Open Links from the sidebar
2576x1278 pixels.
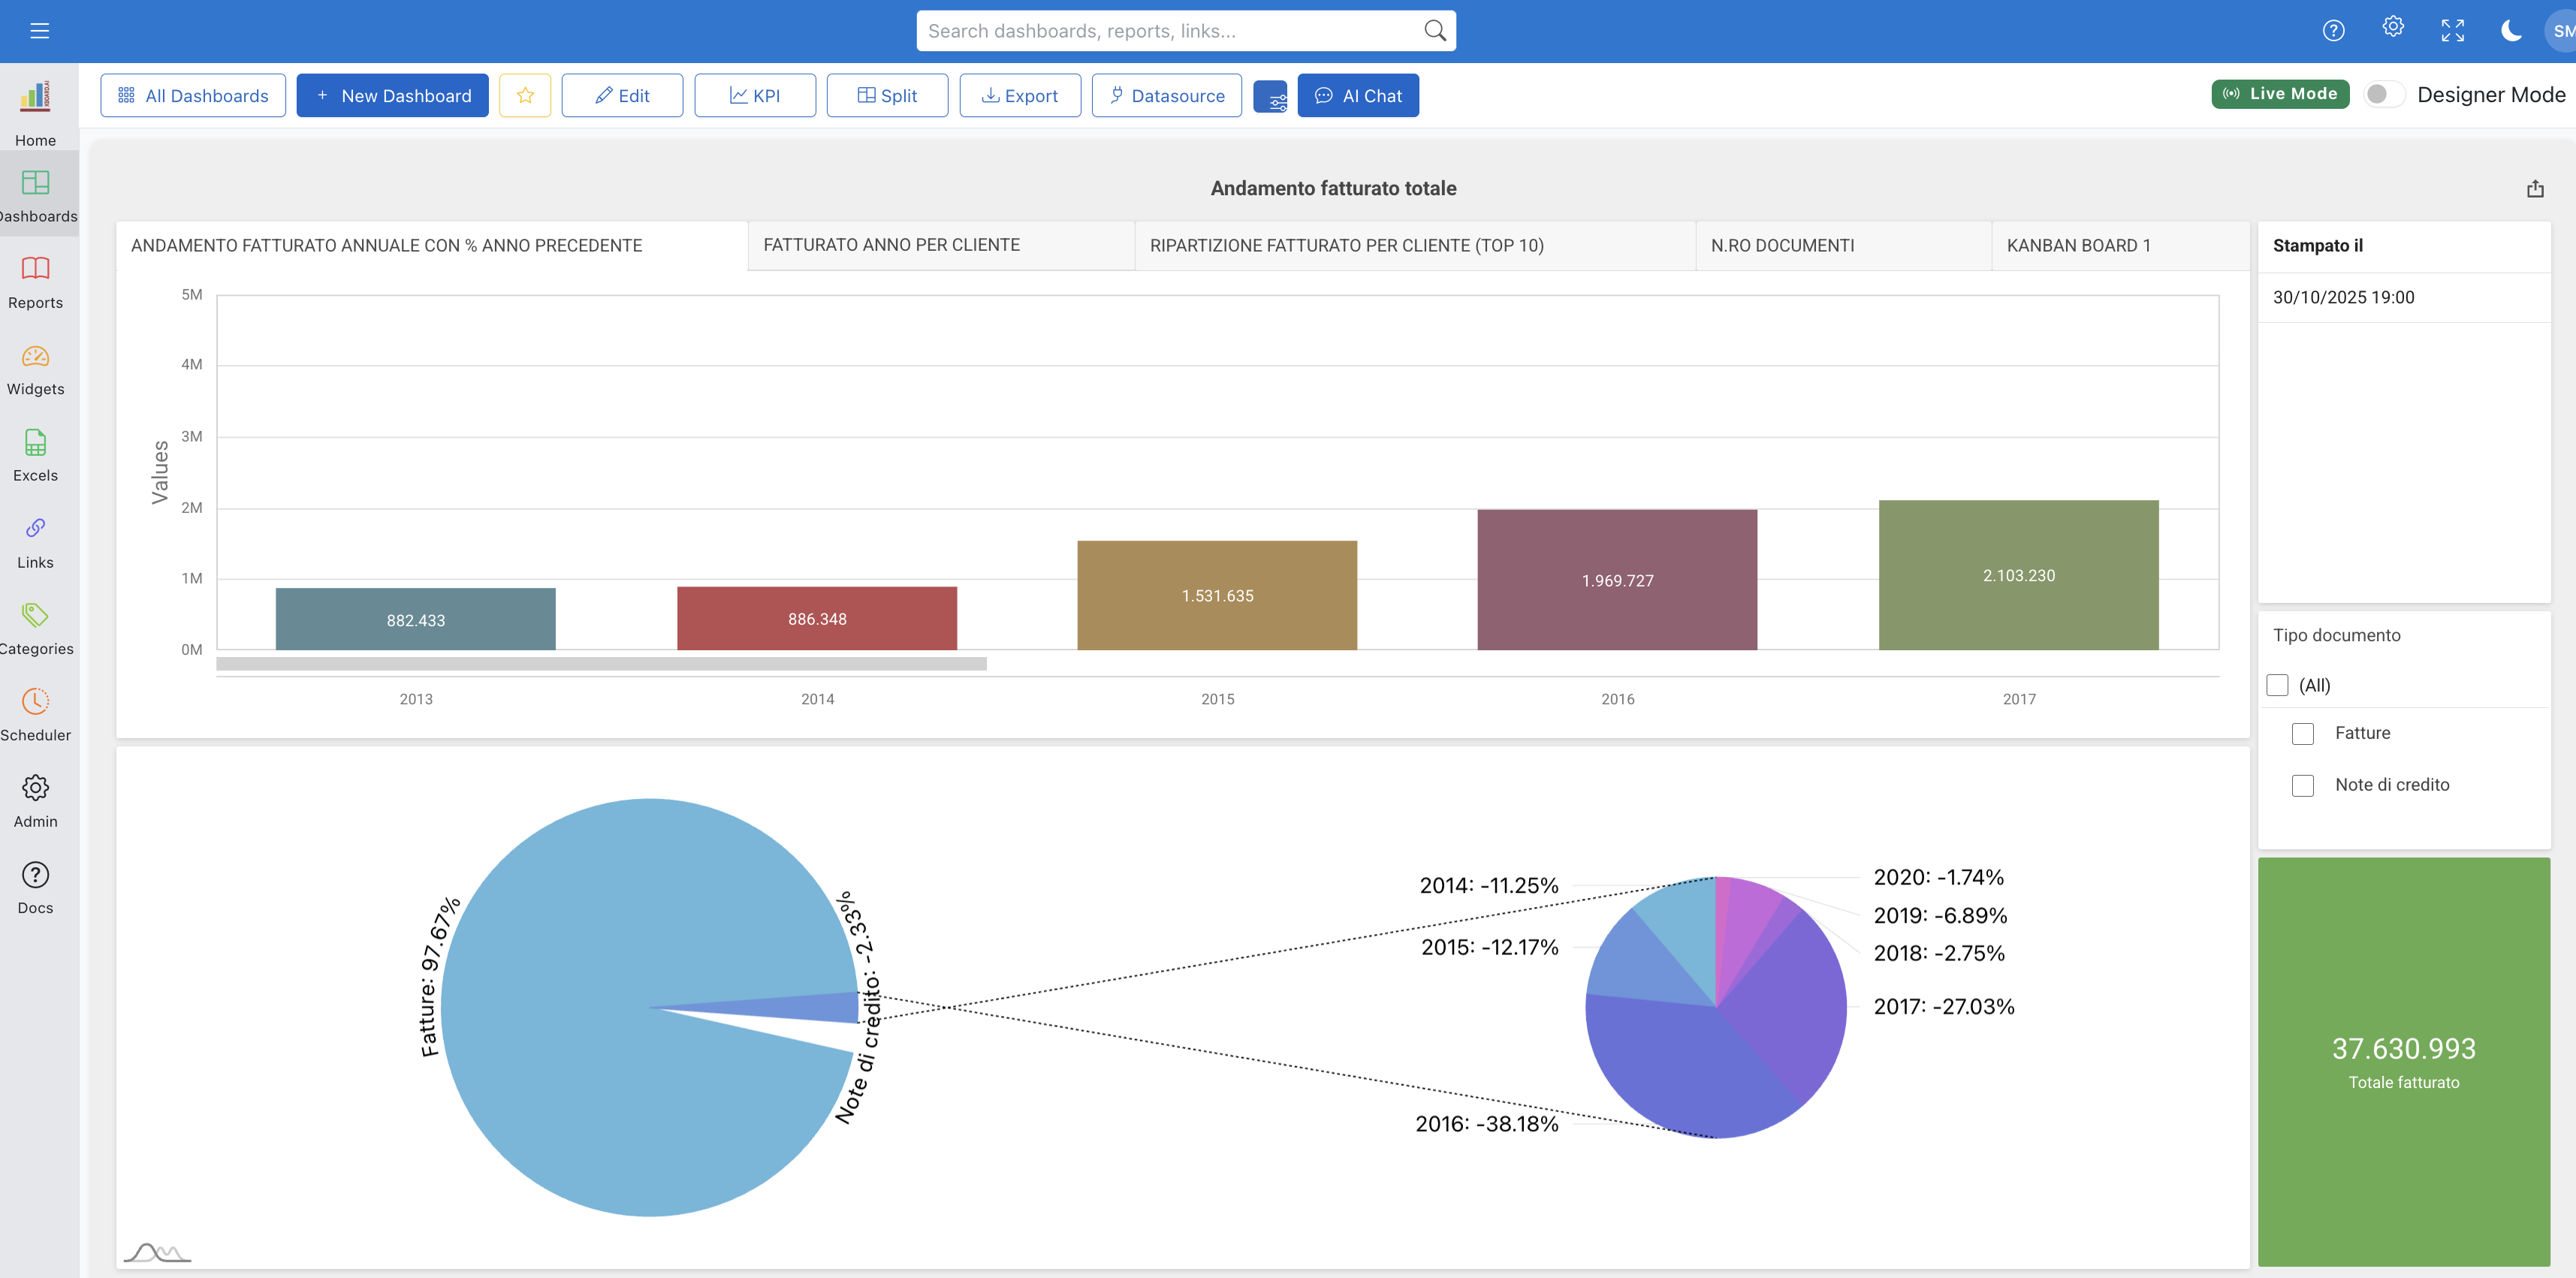click(35, 542)
